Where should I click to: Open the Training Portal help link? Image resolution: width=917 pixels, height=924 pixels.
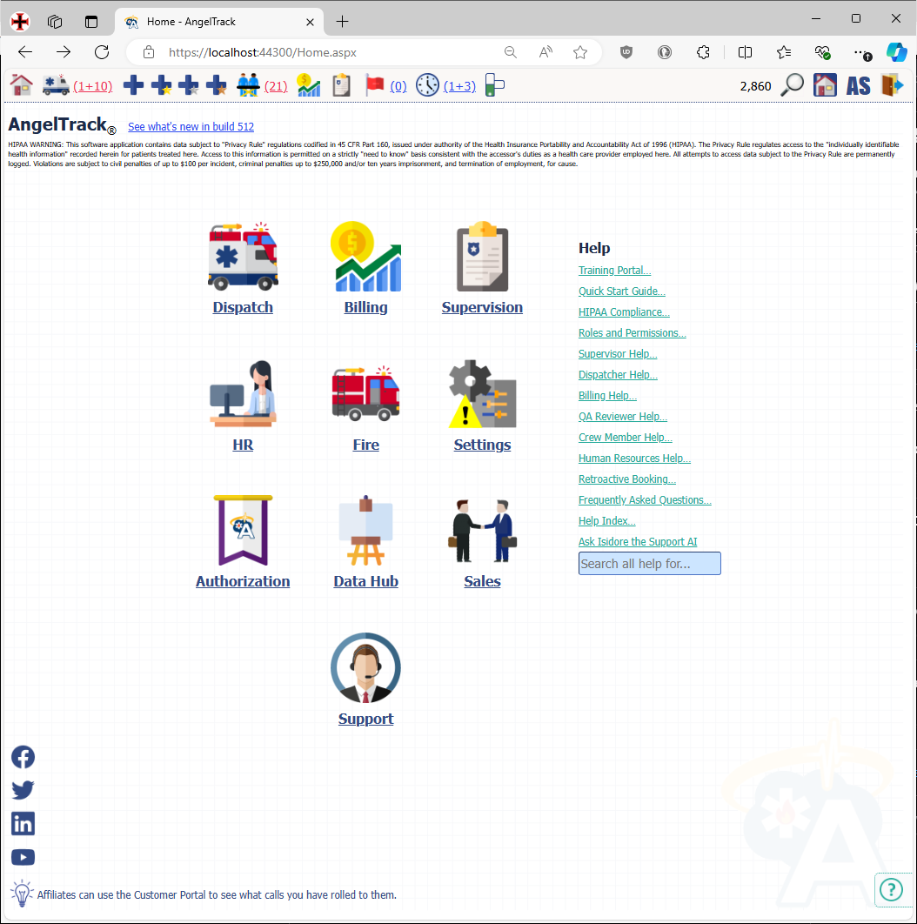click(x=614, y=270)
